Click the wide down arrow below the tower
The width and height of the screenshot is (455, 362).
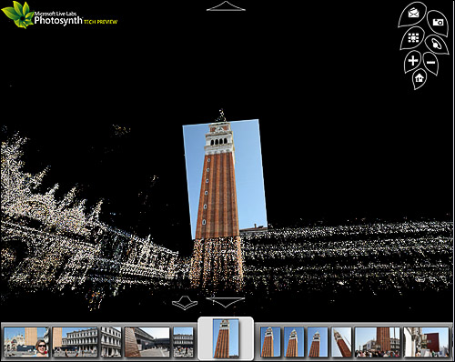click(x=226, y=302)
